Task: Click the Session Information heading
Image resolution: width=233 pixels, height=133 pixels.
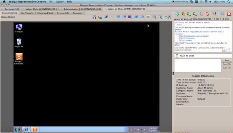Action: click(203, 76)
